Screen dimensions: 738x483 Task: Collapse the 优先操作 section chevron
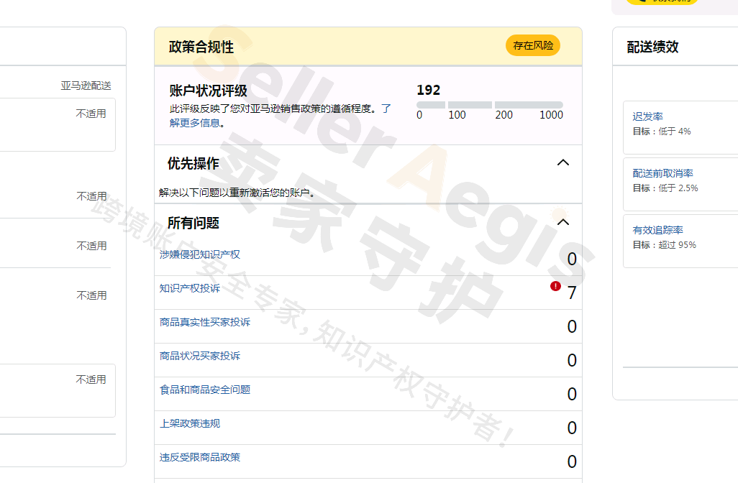point(563,162)
